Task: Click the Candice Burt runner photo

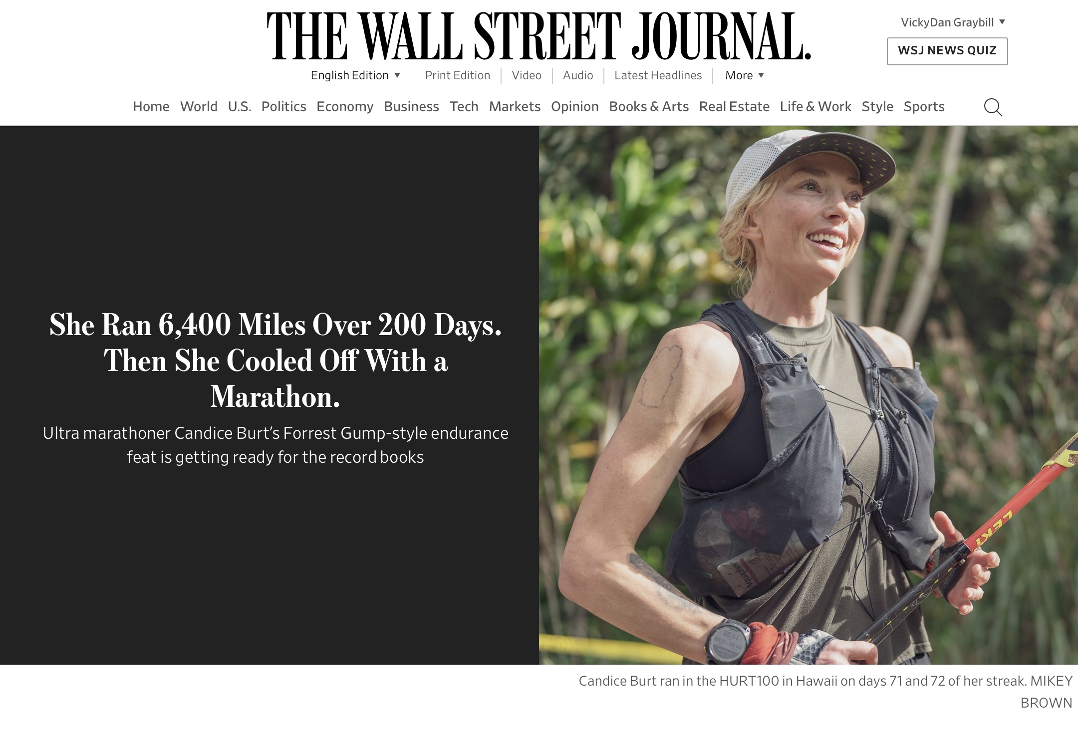Action: point(808,395)
